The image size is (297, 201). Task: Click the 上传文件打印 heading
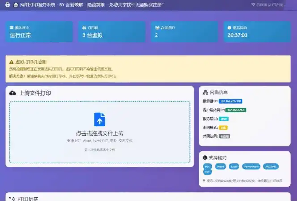pyautogui.click(x=35, y=93)
